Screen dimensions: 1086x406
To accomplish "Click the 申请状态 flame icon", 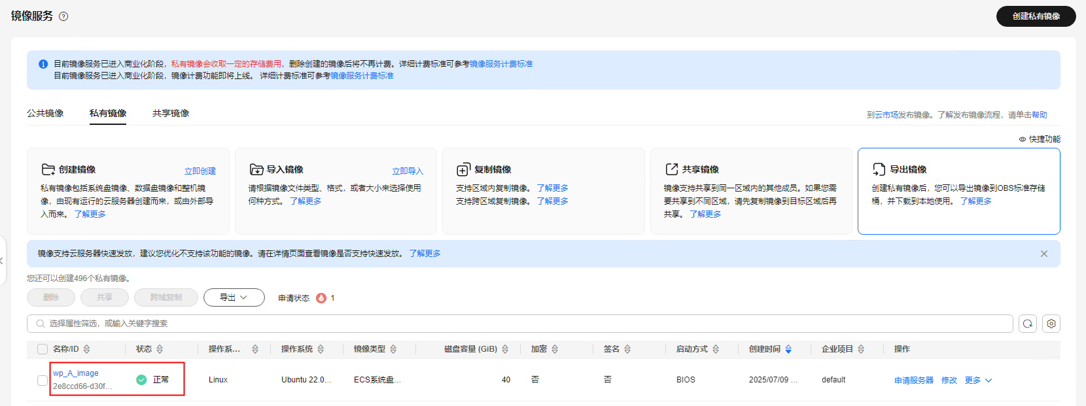I will 321,298.
